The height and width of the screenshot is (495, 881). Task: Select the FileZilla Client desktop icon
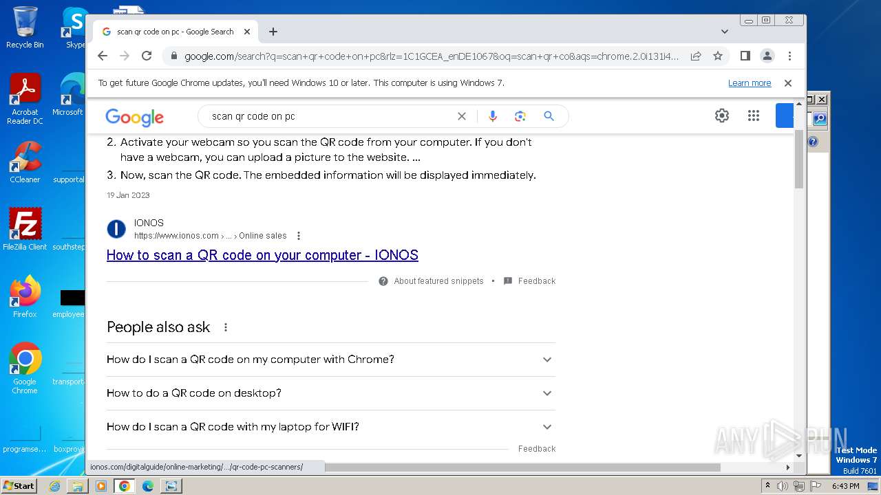pyautogui.click(x=25, y=229)
